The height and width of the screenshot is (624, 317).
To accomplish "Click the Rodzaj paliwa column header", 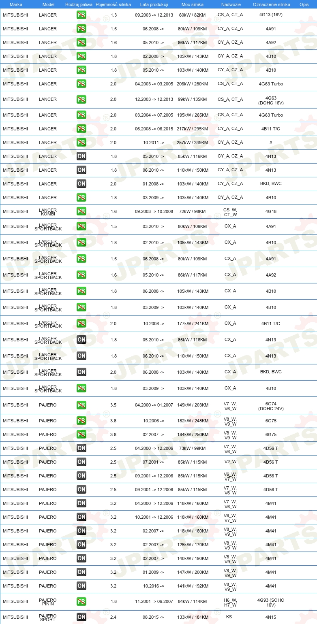I will [x=79, y=4].
